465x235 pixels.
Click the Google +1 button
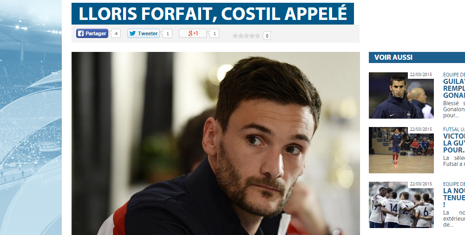point(193,33)
